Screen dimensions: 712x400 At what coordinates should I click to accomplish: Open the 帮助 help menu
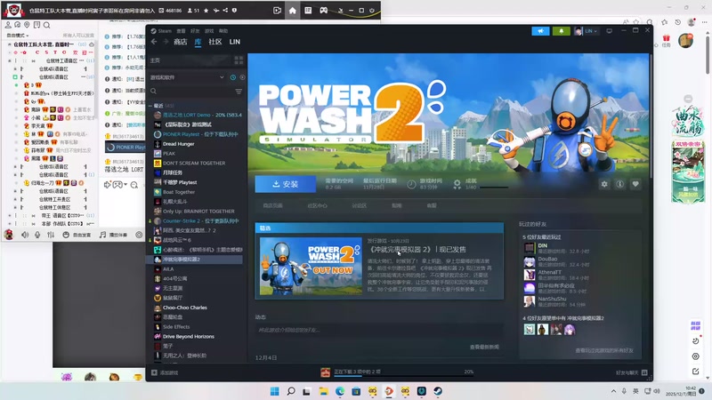tap(223, 31)
